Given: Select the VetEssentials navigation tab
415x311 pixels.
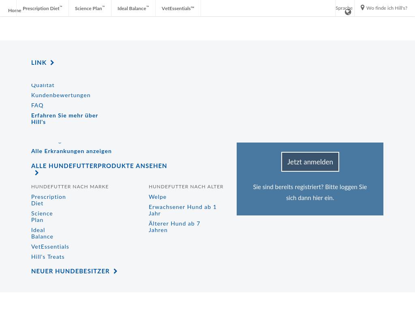Looking at the screenshot, I should click(x=178, y=8).
